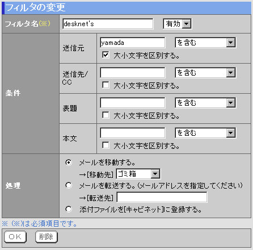253x250 pixels.
Task: Open the 表題 を含む condition dropdown
Action: 205,103
